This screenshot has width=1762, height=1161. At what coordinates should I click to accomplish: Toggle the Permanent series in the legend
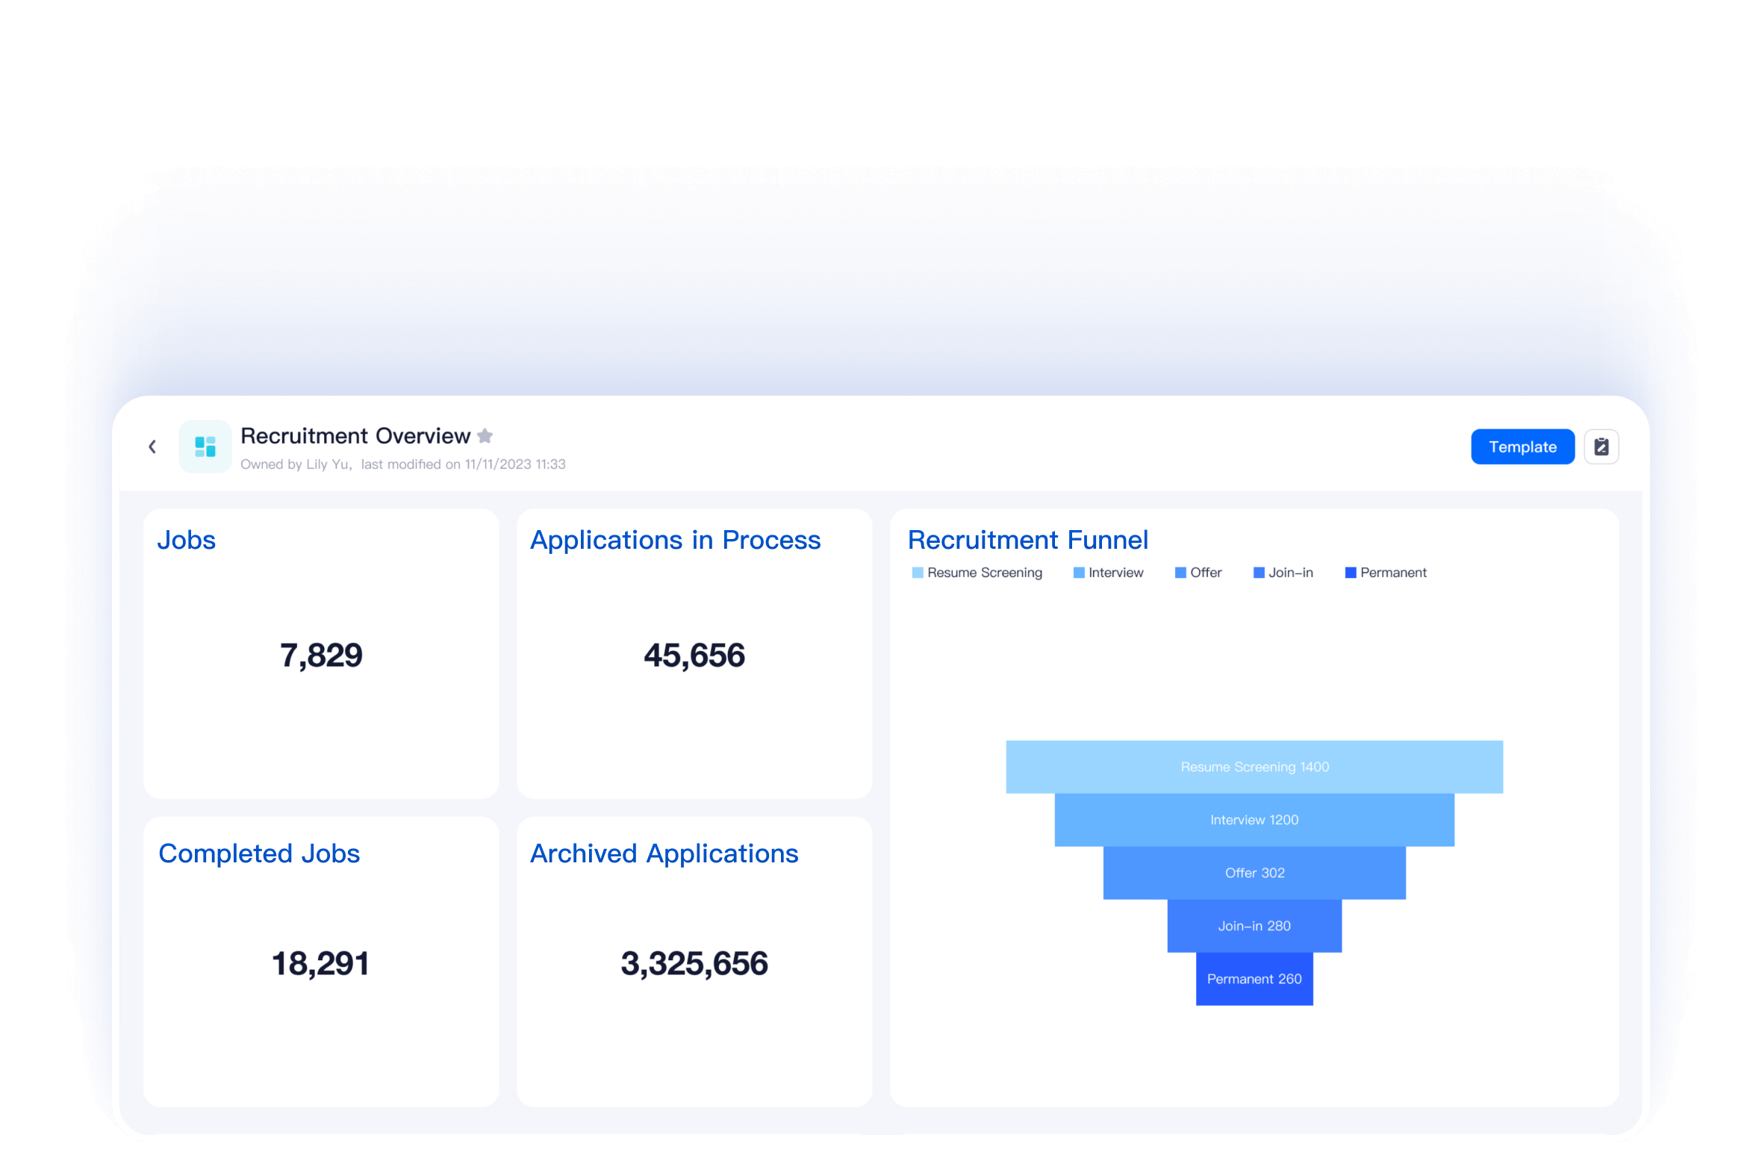[x=1386, y=572]
